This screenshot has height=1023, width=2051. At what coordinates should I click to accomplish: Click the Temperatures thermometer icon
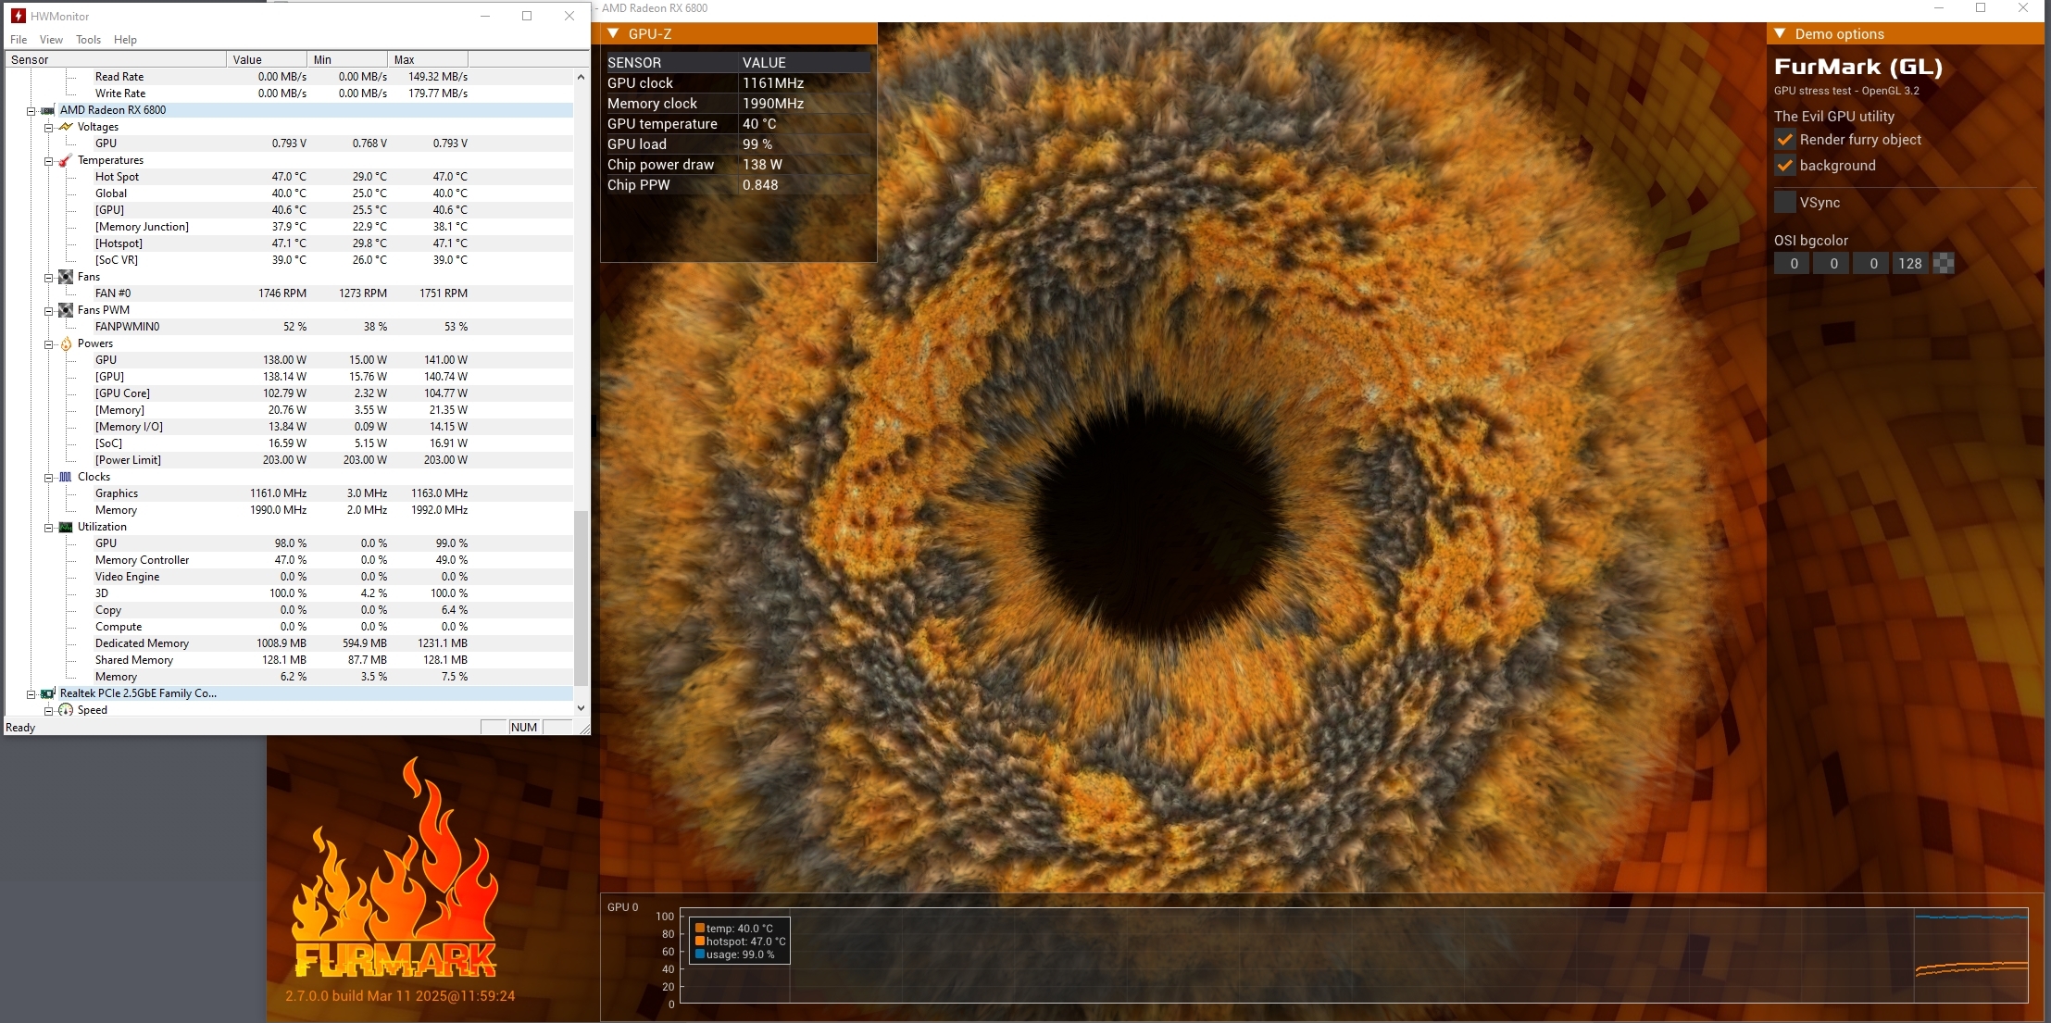pyautogui.click(x=66, y=160)
